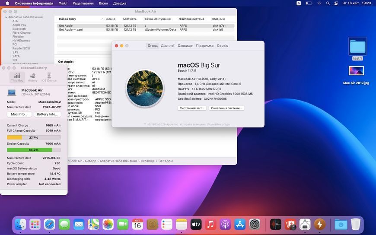This screenshot has width=376, height=235.
Task: Open the Редагування menu
Action: click(x=83, y=3)
